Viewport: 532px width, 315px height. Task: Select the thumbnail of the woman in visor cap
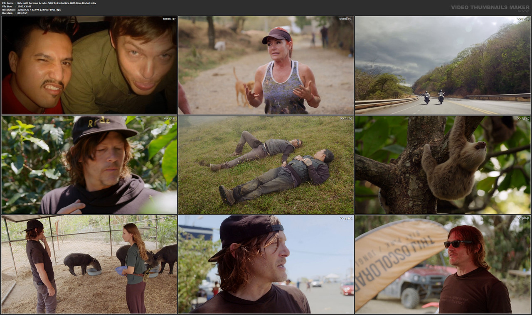coord(266,65)
